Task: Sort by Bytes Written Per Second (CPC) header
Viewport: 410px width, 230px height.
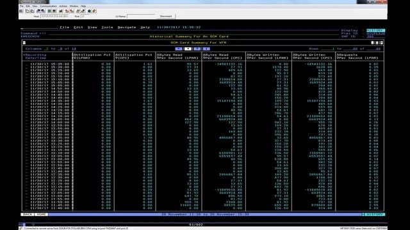Action: tap(313, 56)
